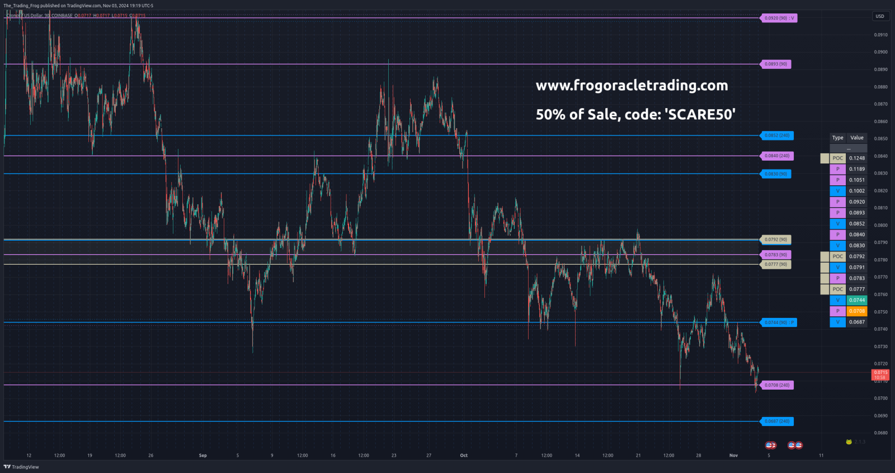Click the V type cell in 0.1002 row
895x473 pixels.
point(837,191)
